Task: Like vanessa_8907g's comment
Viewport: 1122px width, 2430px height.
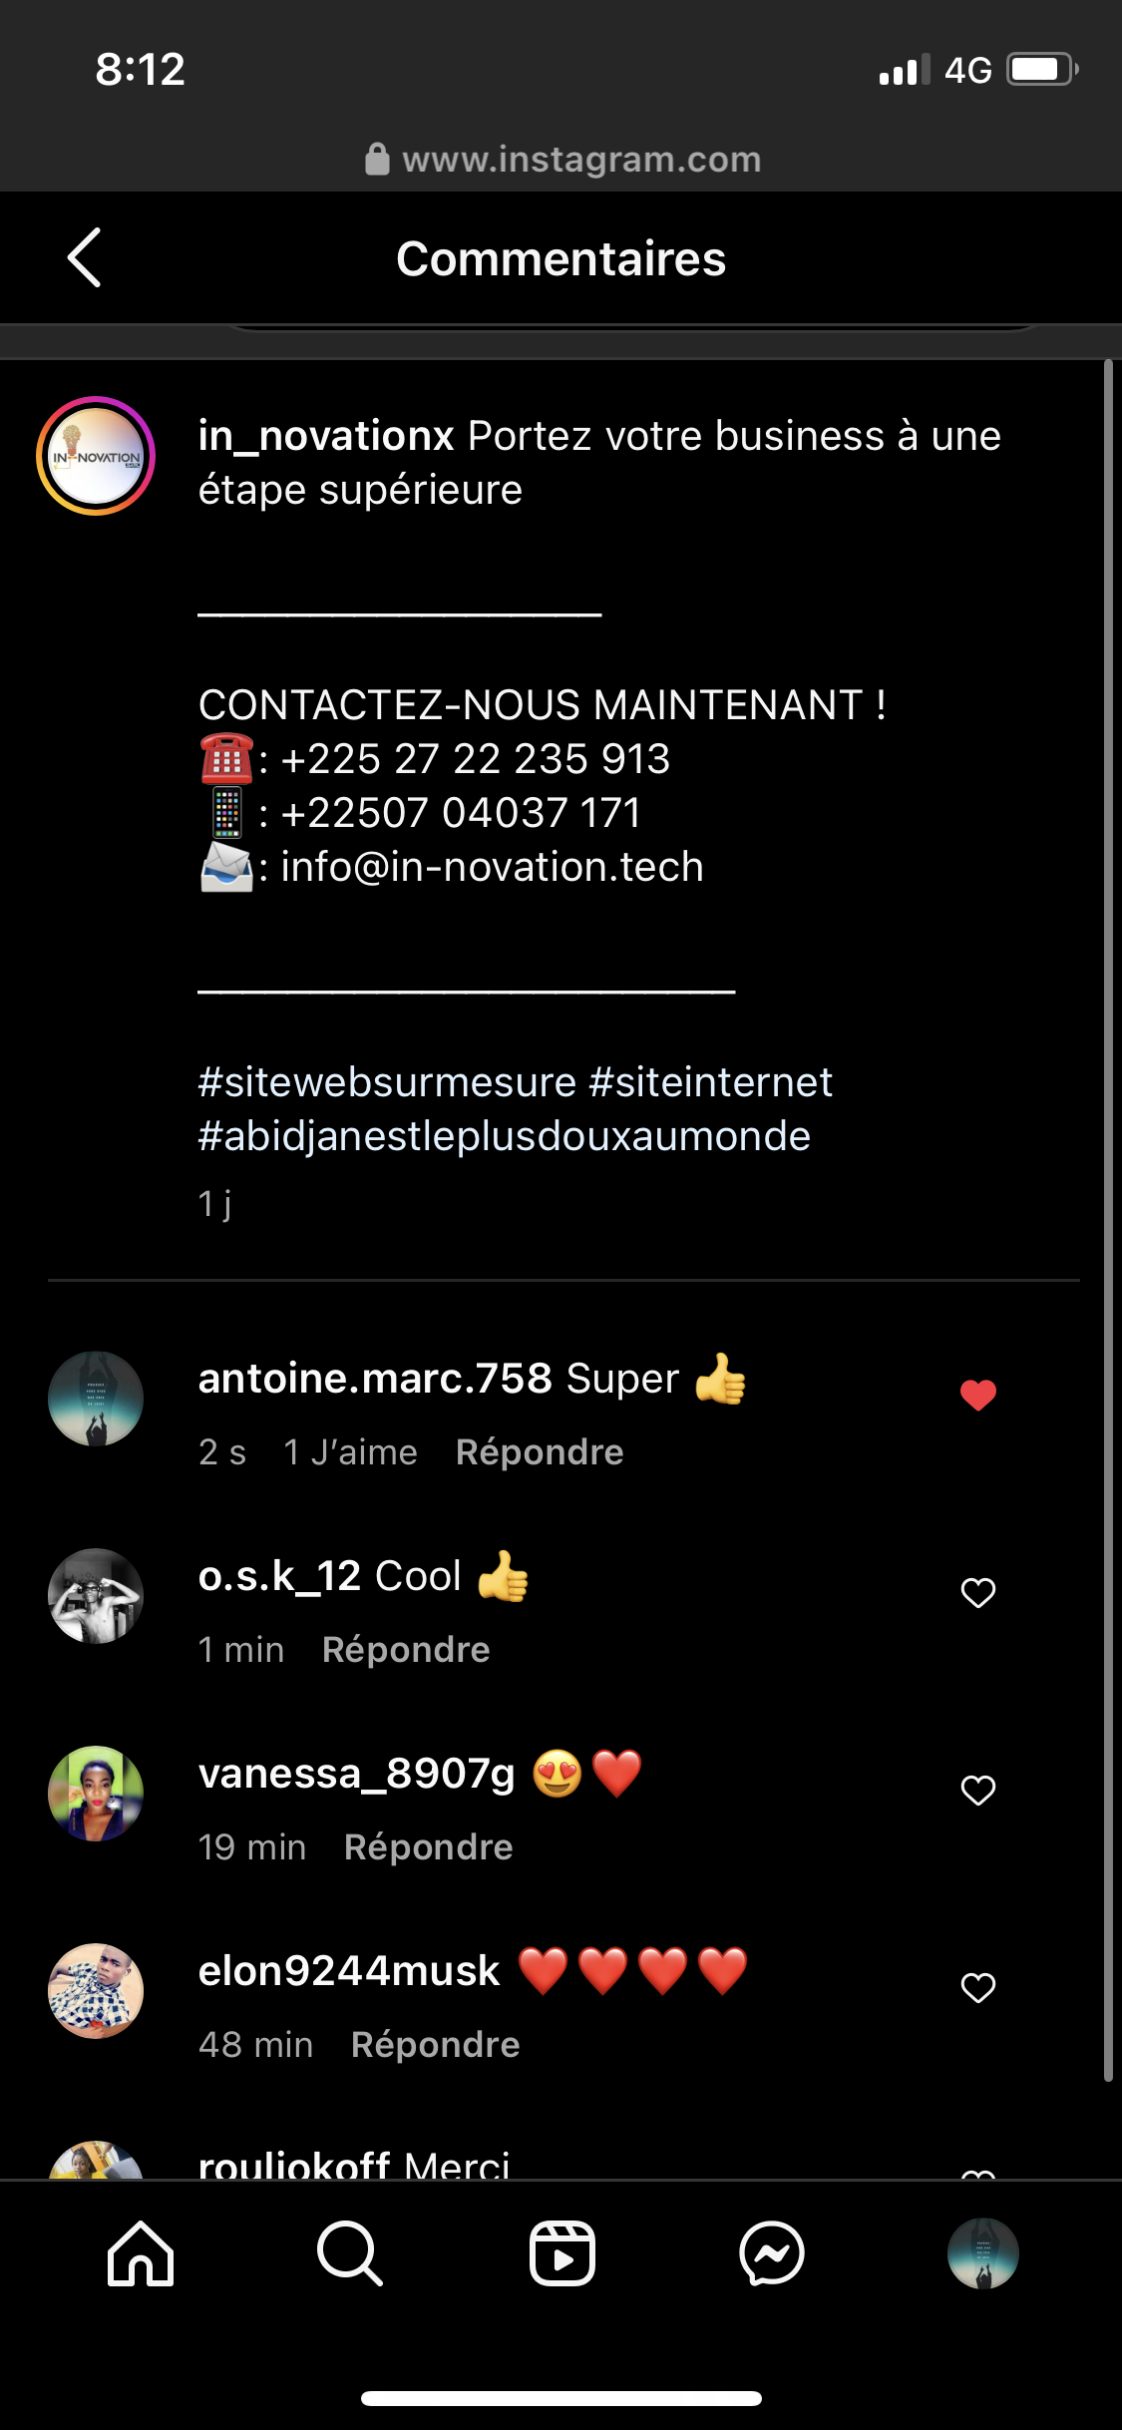Action: tap(977, 1790)
